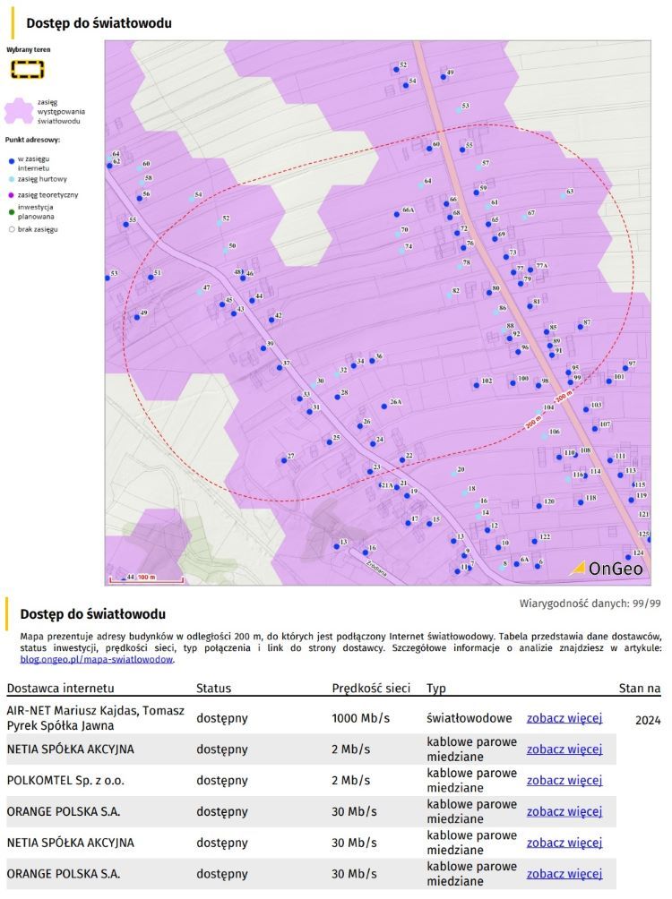
Task: Open 'zobacz więcej' for AIR-NET row
Action: (564, 718)
